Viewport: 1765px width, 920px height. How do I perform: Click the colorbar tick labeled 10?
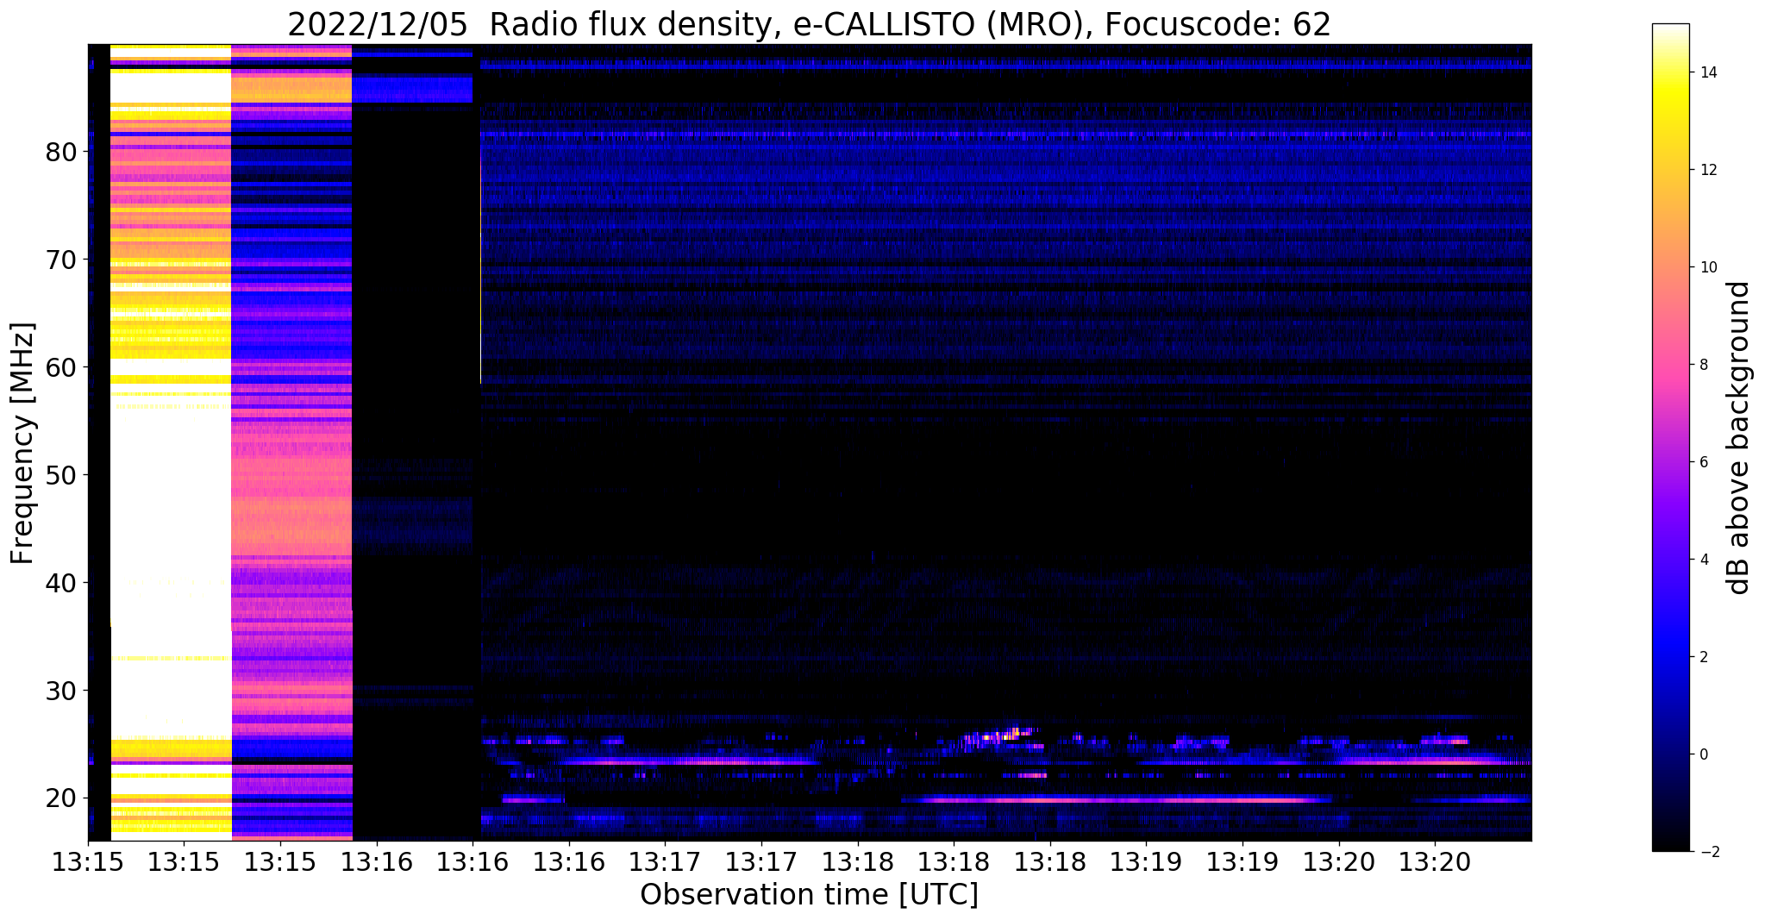click(x=1707, y=267)
